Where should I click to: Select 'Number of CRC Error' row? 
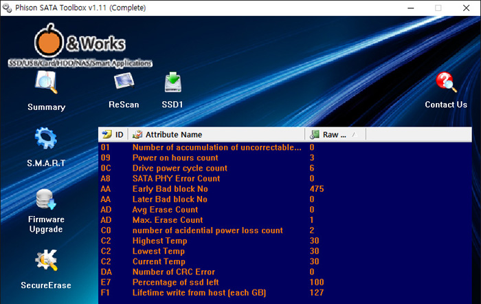pyautogui.click(x=285, y=272)
